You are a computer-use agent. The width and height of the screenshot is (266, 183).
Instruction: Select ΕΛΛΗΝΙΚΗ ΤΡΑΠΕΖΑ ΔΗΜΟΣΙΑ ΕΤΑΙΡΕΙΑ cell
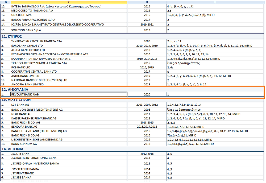point(69,59)
